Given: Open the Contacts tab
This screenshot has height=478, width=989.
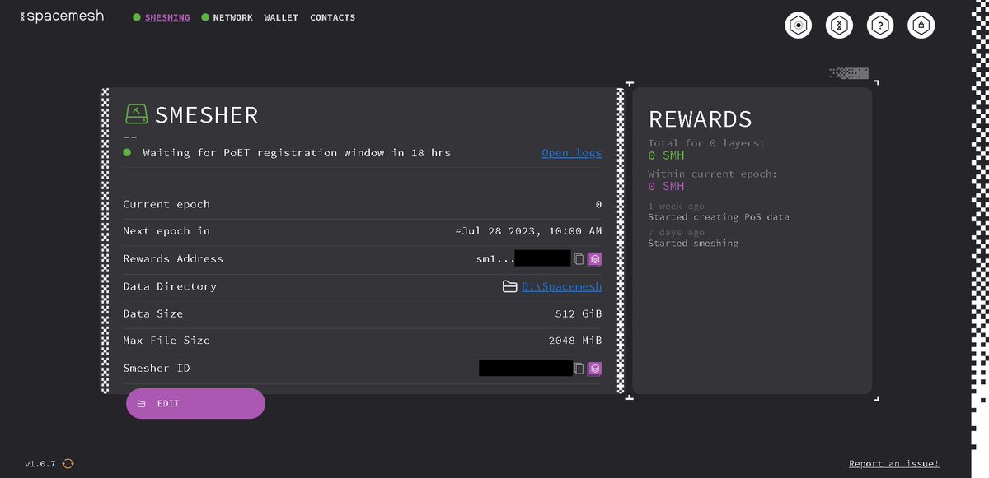Looking at the screenshot, I should [333, 17].
